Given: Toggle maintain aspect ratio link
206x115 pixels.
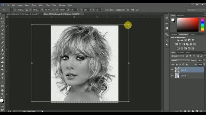Looking at the screenshot, I should [x=53, y=10].
